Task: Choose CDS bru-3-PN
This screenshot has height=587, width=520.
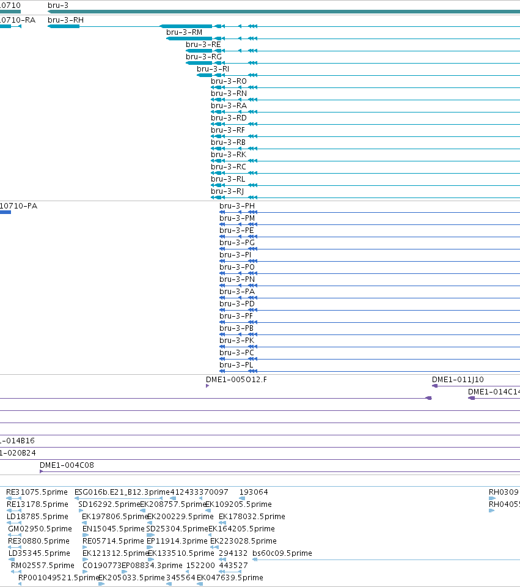Action: 237,279
